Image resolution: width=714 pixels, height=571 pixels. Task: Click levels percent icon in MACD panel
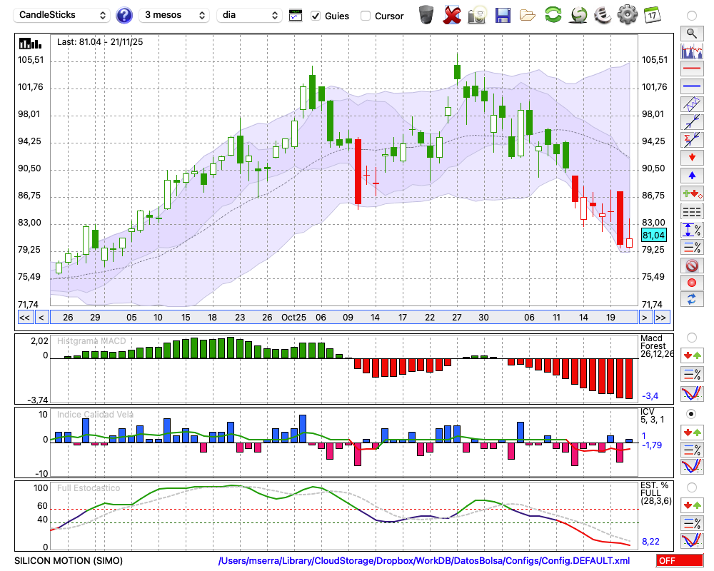coord(692,374)
